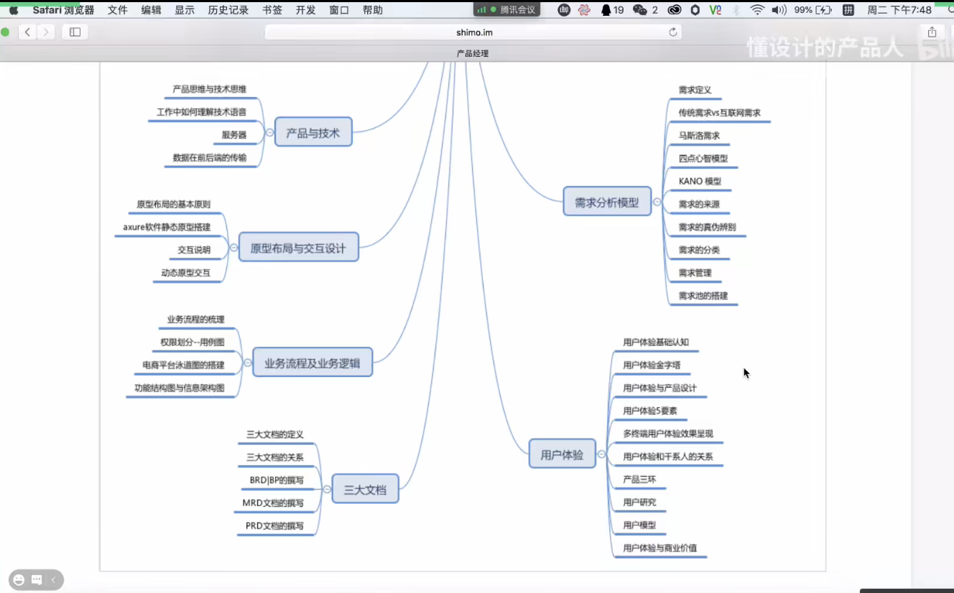Select the 需求分析模型 node
Image resolution: width=954 pixels, height=593 pixels.
click(x=607, y=202)
